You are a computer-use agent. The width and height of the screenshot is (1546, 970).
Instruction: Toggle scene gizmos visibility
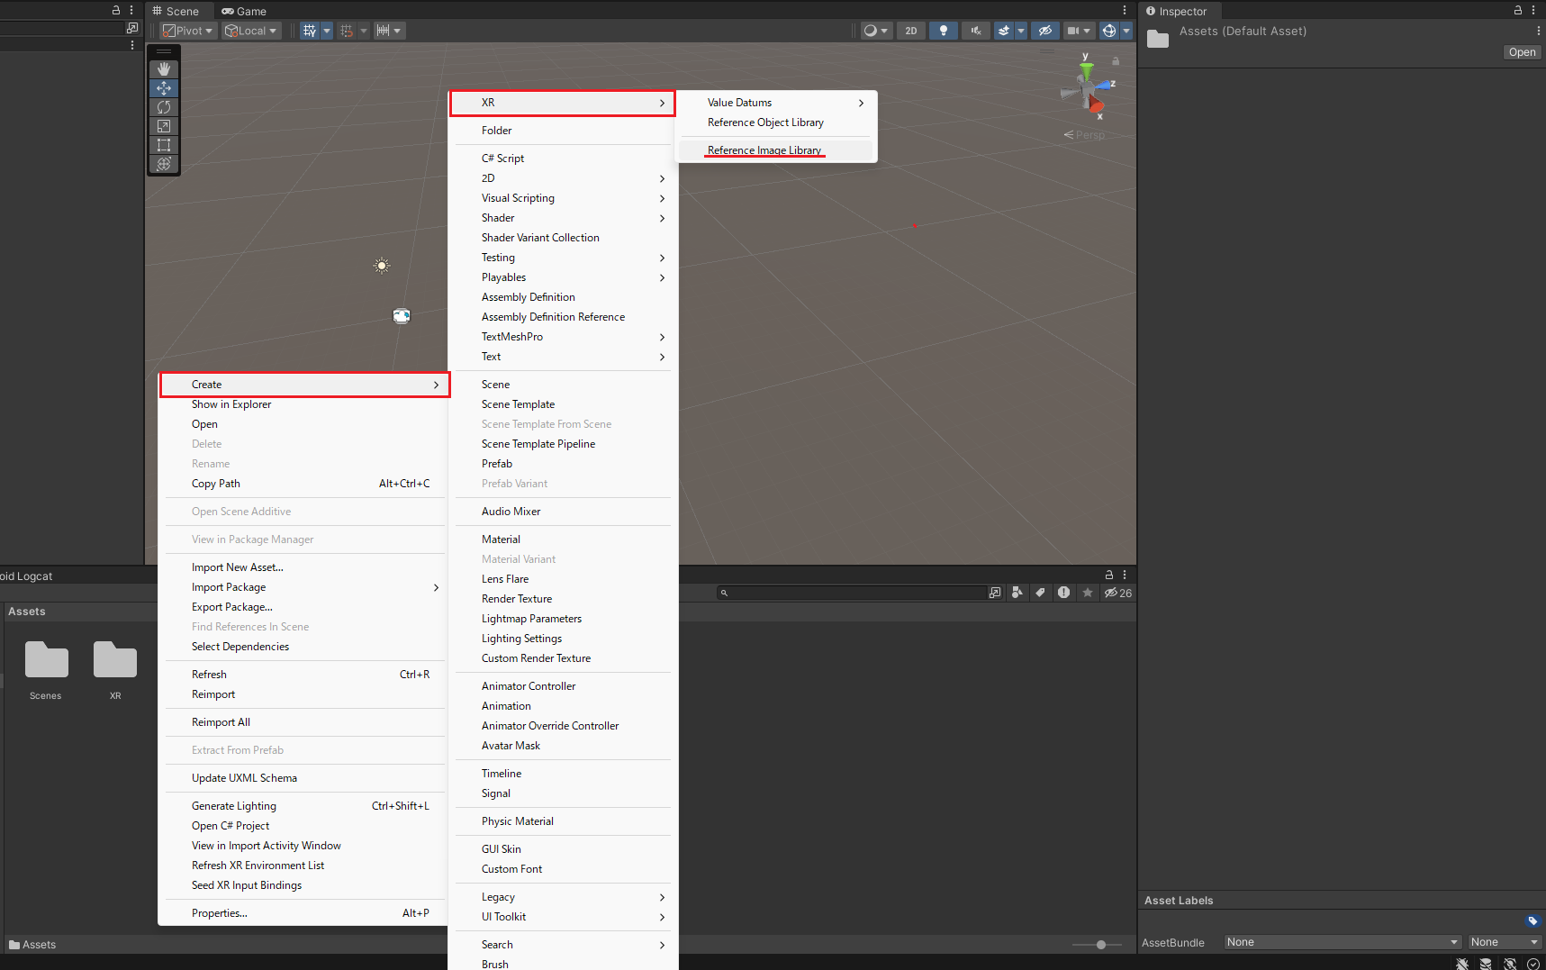1109,31
